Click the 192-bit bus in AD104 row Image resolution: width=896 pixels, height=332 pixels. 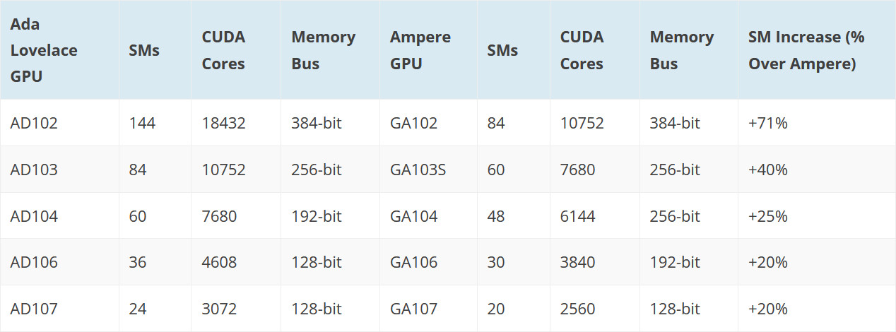[316, 216]
